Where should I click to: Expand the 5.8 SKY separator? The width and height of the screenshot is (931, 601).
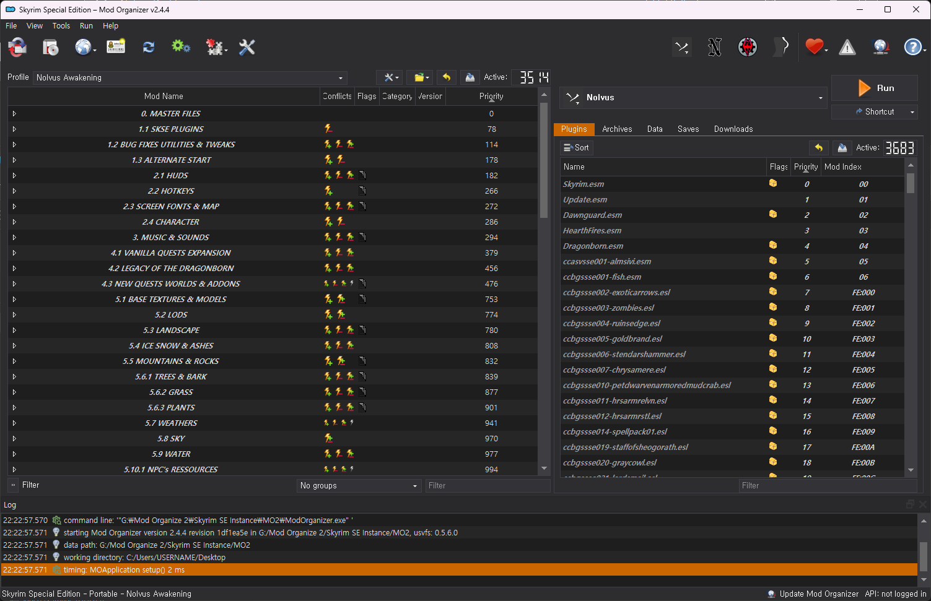pos(14,439)
